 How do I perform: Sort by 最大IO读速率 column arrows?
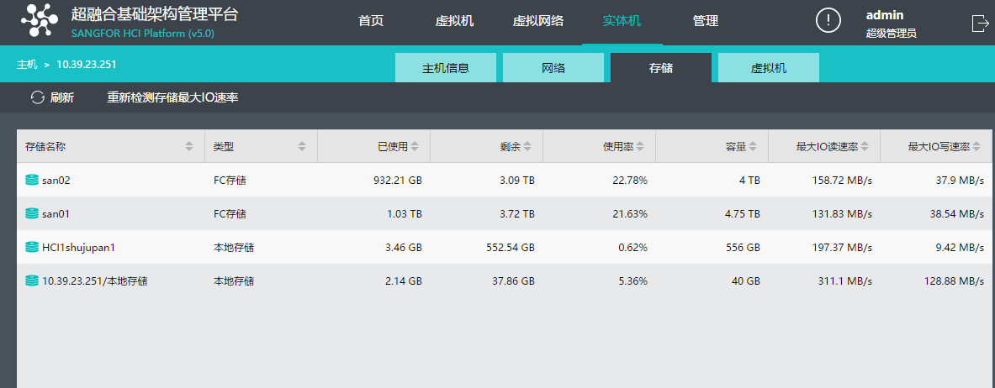pyautogui.click(x=865, y=146)
